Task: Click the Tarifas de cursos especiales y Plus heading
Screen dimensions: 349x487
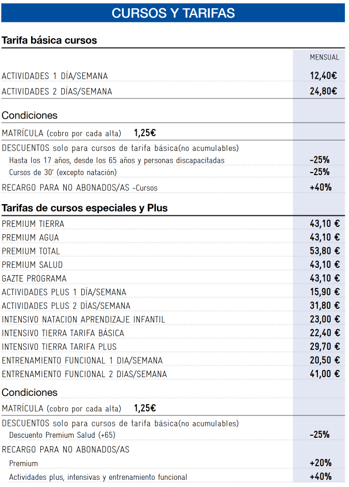Action: pos(84,208)
